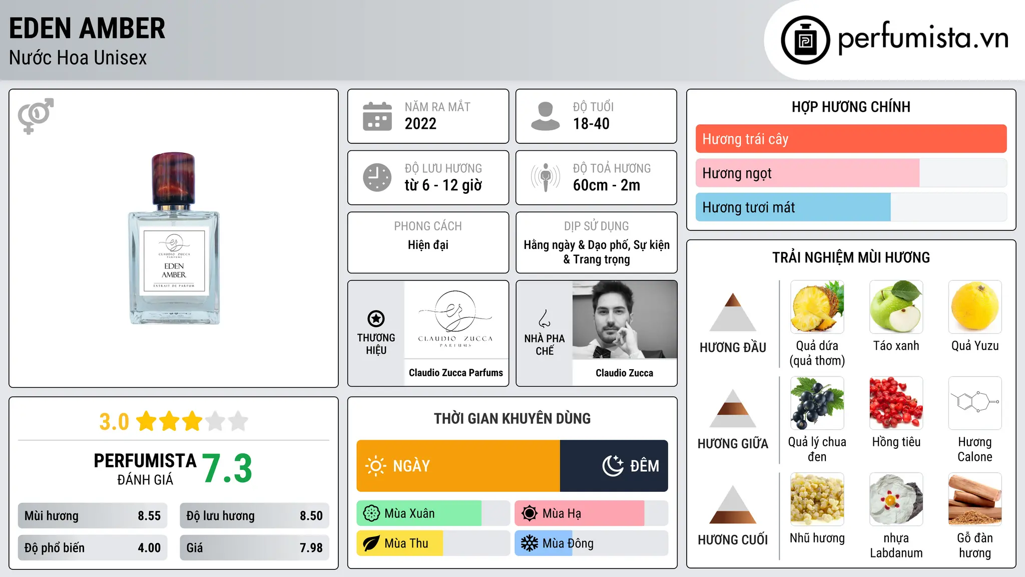Viewport: 1025px width, 577px height.
Task: Click the Claudio Zucca perfumer name caption
Action: [625, 373]
